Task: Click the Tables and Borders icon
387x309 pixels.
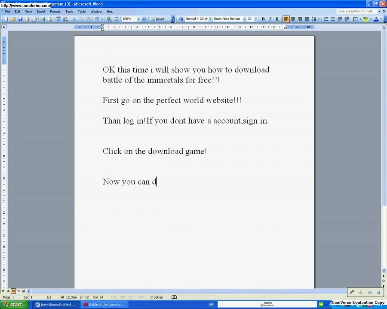Action: pyautogui.click(x=116, y=19)
